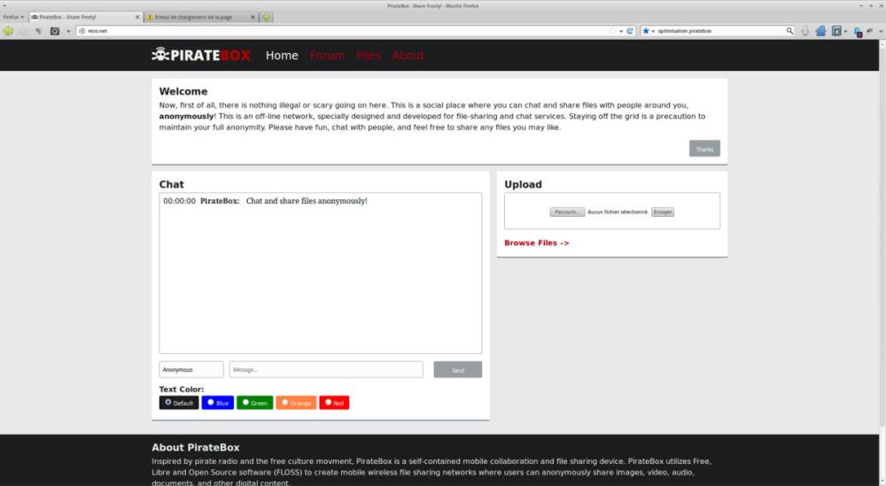This screenshot has height=486, width=886.
Task: Expand the dropdown arrow next to the bookmarks icon
Action: coord(845,32)
